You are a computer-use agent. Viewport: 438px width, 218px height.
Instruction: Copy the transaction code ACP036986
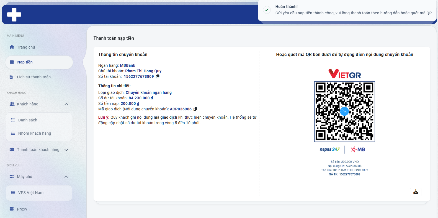pos(195,109)
